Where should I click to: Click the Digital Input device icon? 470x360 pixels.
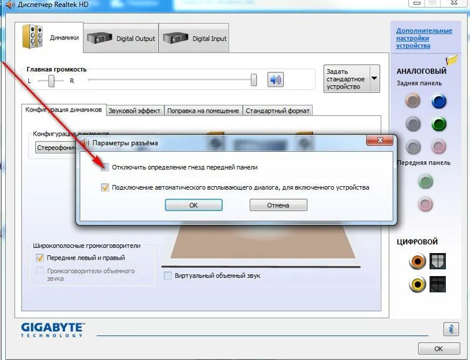click(x=176, y=38)
